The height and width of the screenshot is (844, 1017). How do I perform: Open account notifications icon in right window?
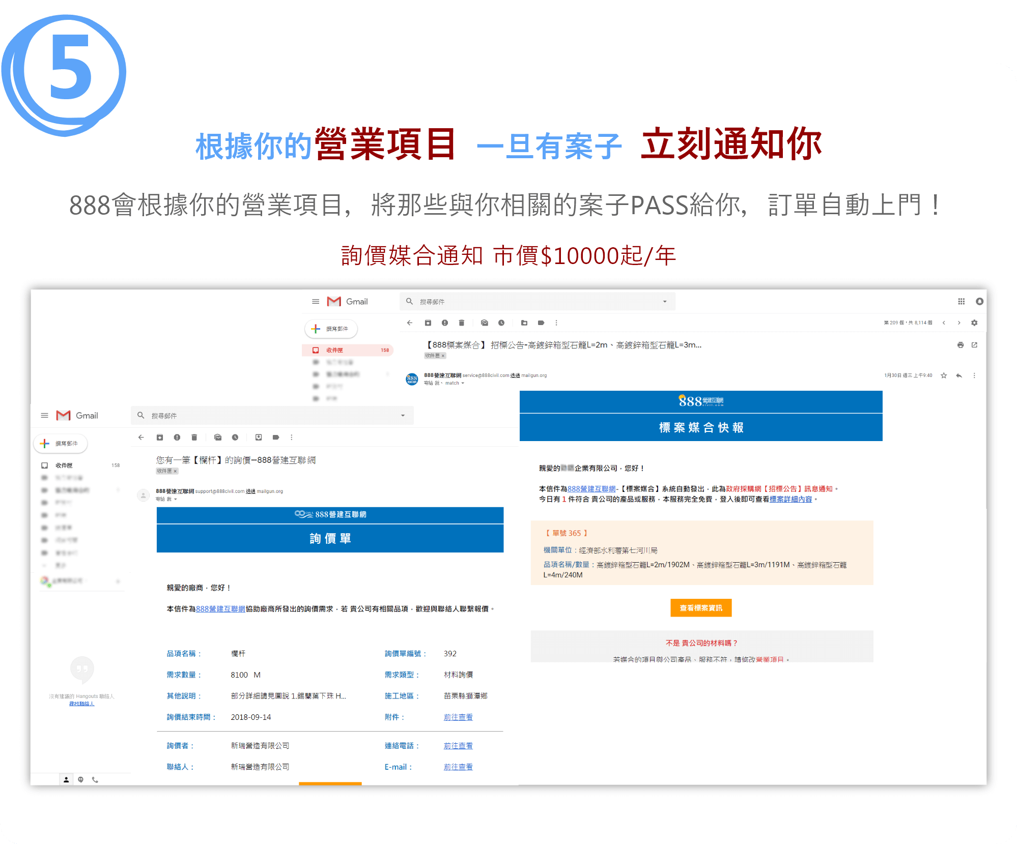979,302
